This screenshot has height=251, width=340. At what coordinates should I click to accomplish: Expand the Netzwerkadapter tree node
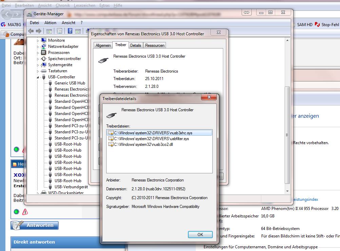coord(38,46)
